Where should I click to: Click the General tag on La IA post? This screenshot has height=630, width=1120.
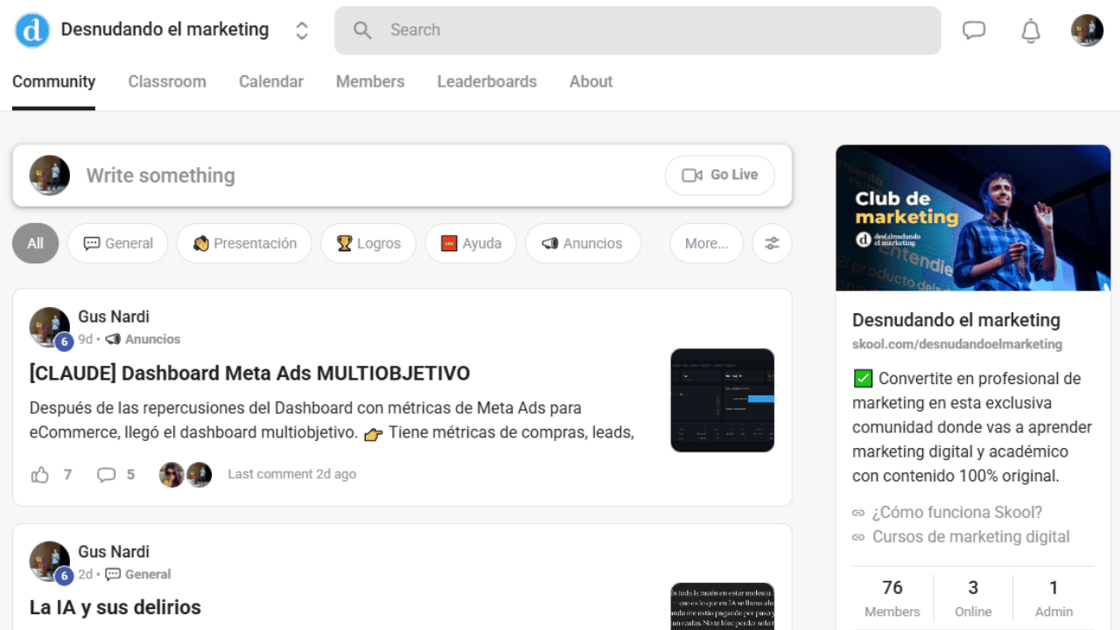pyautogui.click(x=138, y=575)
